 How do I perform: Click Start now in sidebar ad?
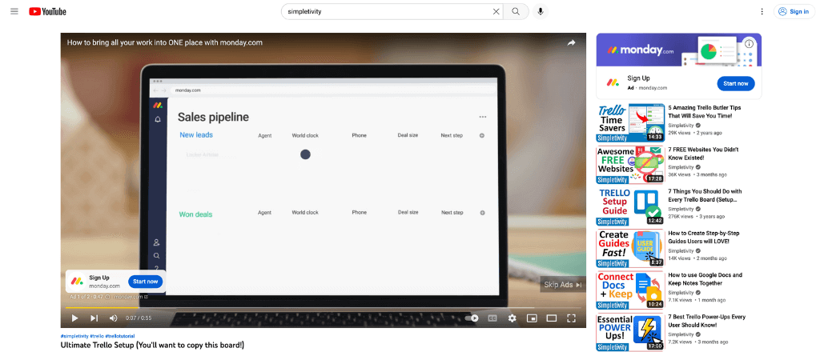click(x=735, y=83)
